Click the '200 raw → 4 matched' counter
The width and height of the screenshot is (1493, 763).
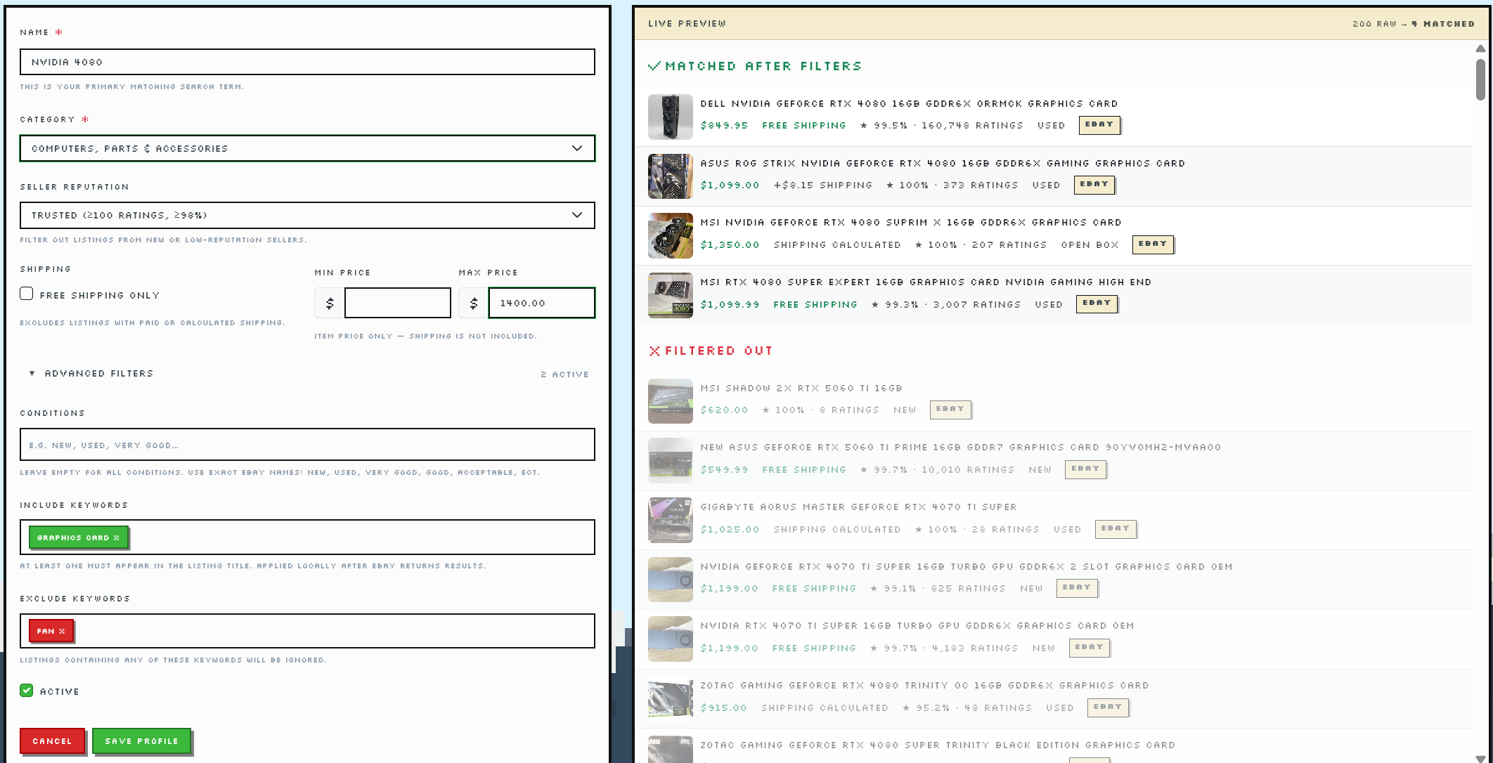point(1414,24)
